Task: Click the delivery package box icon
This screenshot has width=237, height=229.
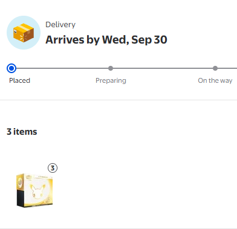Action: 24,33
